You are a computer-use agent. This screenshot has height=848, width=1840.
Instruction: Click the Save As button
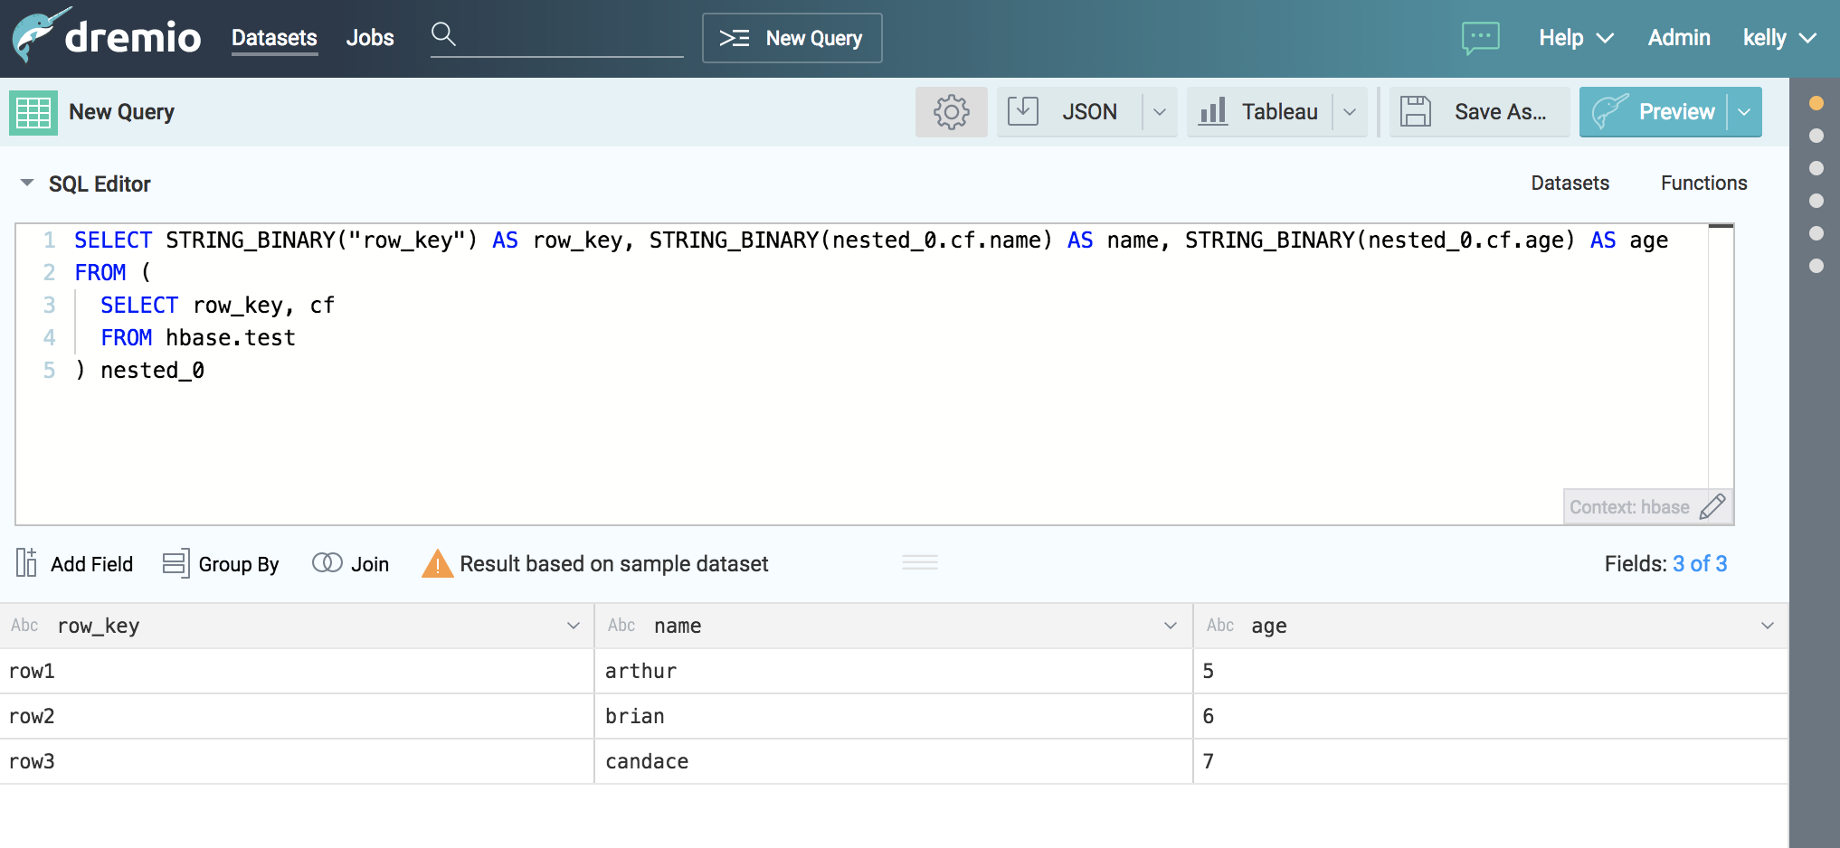1480,112
